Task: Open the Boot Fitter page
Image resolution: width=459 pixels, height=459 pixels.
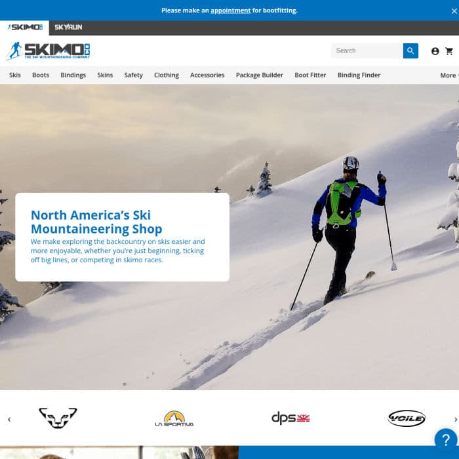Action: coord(310,75)
